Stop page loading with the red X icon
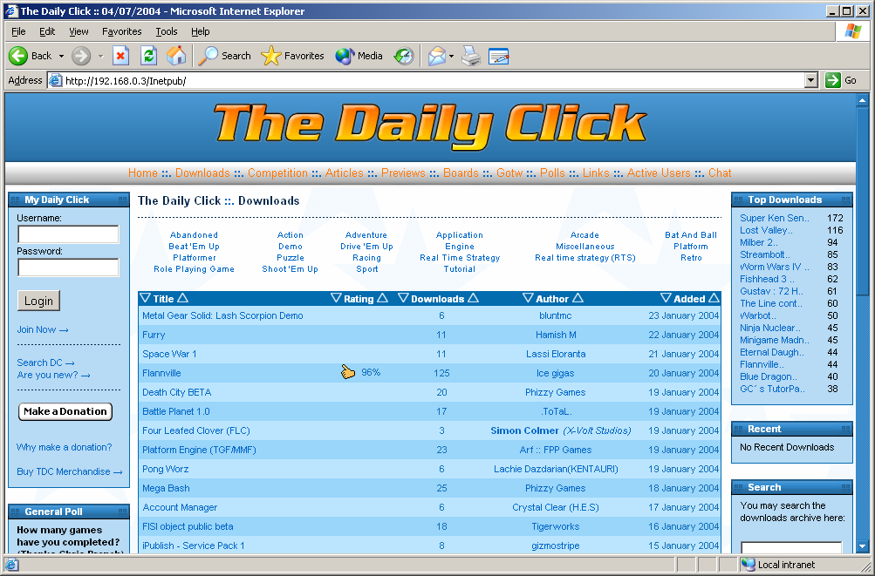 pos(120,56)
